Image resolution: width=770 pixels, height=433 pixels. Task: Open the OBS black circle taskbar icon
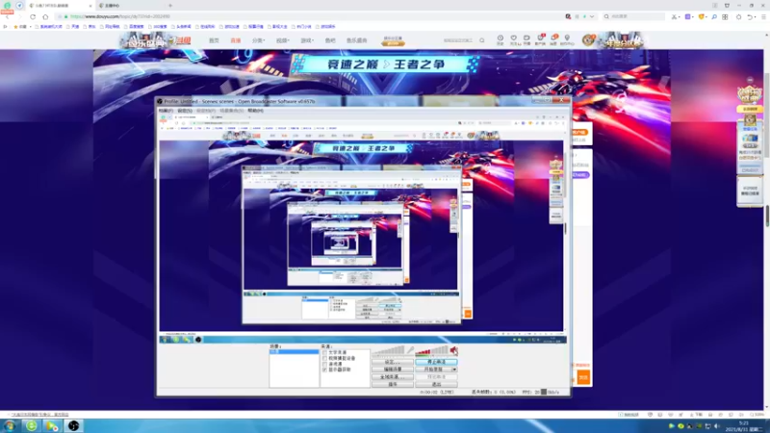click(x=74, y=425)
